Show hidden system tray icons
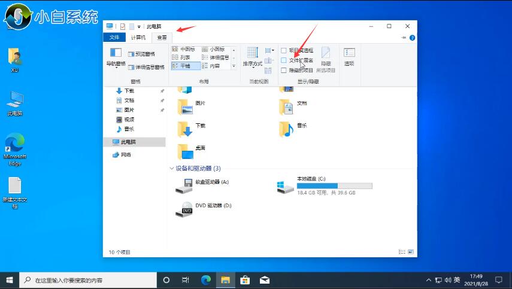This screenshot has height=289, width=512. pyautogui.click(x=428, y=280)
